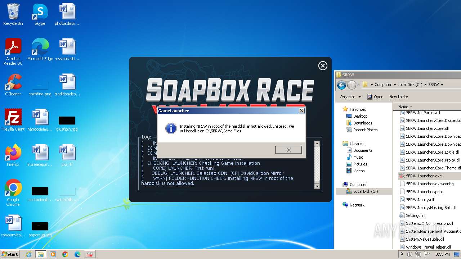
Task: Select Libraries in navigation pane
Action: pos(357,144)
